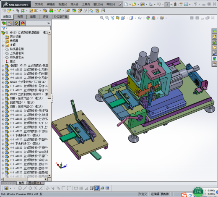Screen dimensions: 218x197
Task: Open the ConfigurationManager tab icon
Action: (16, 24)
